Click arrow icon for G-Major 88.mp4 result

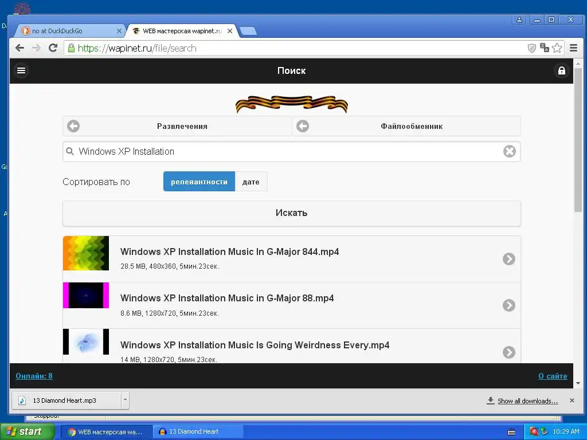509,305
